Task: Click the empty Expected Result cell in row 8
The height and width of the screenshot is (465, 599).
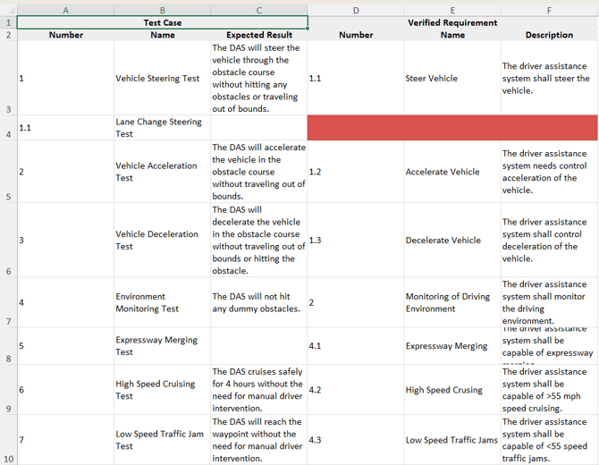Action: [259, 346]
